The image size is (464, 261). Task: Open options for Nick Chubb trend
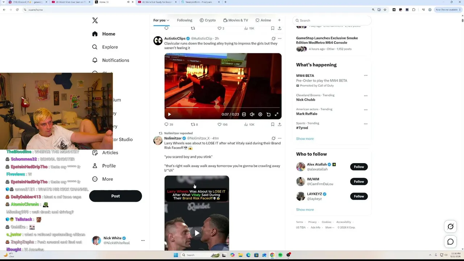click(365, 96)
